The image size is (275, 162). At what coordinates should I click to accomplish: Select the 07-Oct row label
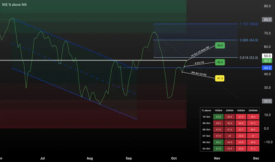pos(206,136)
